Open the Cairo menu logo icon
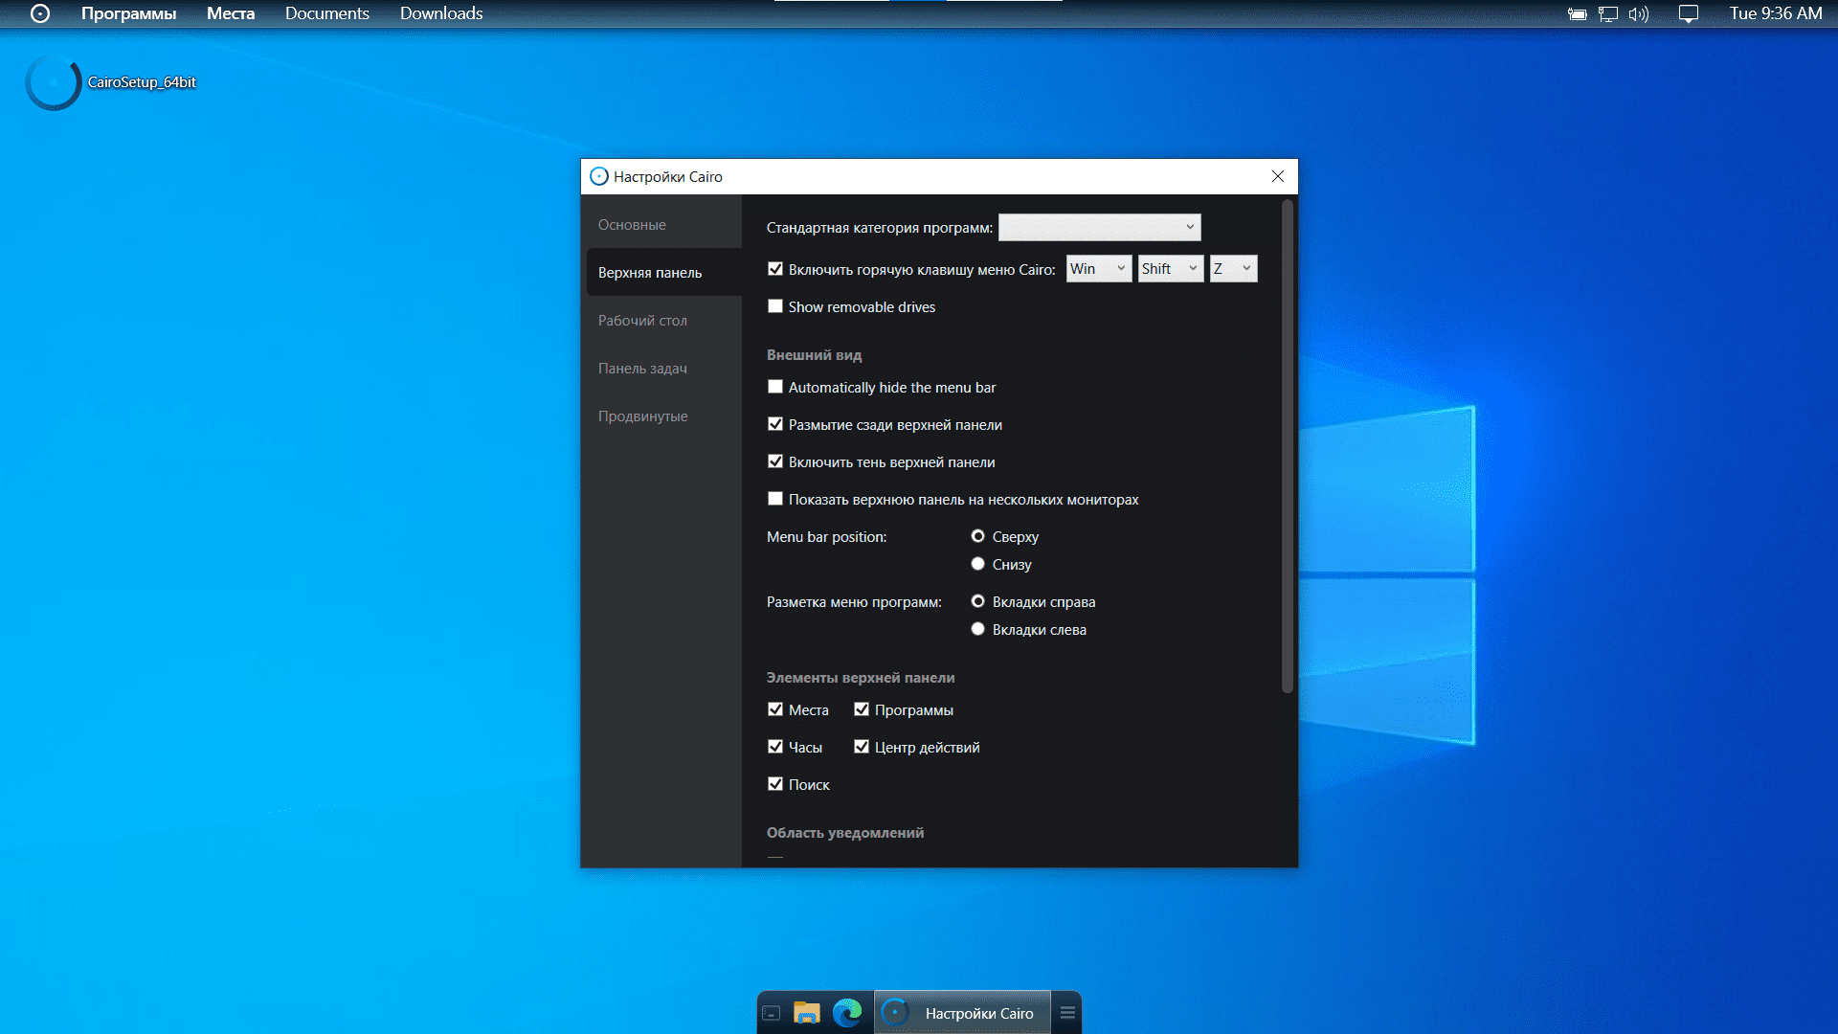The image size is (1838, 1034). (39, 13)
